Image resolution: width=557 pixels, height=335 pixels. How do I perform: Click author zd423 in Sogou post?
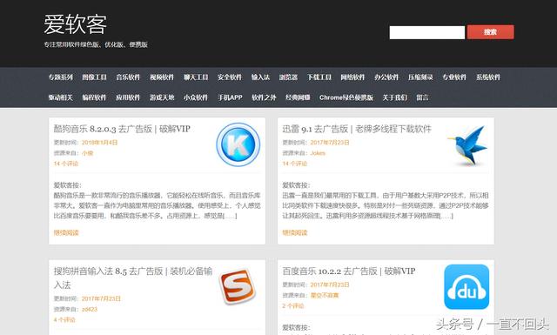tap(90, 309)
